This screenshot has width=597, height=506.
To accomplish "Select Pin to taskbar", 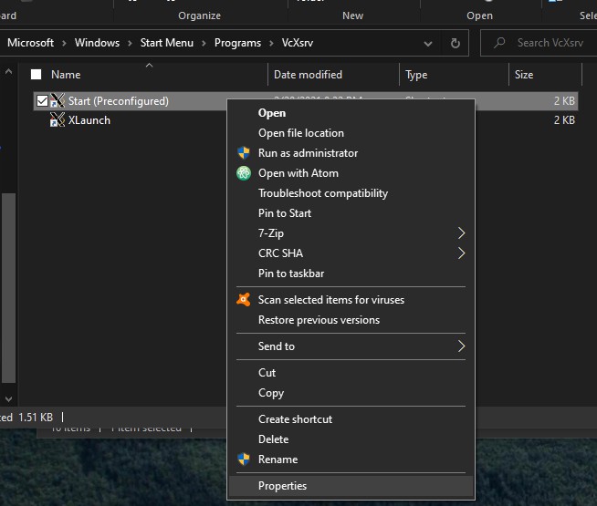I will [x=351, y=274].
